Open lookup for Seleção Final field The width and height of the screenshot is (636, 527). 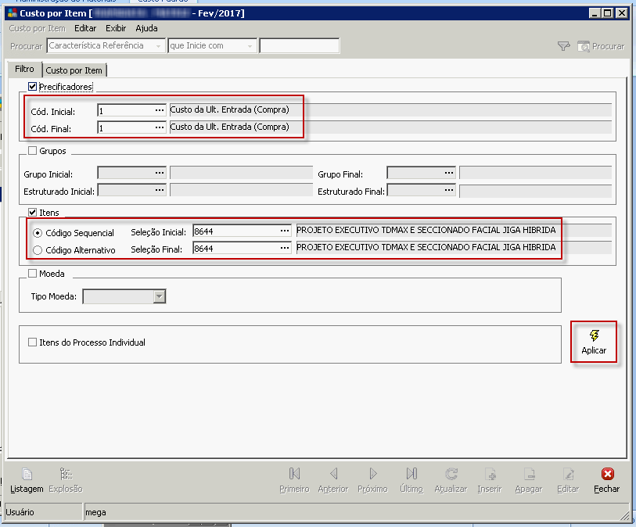[285, 248]
